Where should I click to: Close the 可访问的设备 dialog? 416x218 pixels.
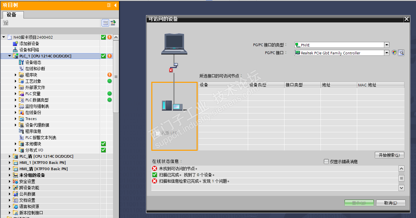point(406,19)
